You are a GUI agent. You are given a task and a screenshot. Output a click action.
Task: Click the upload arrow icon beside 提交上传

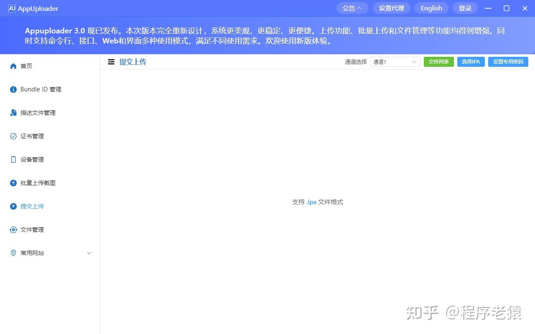(13, 206)
